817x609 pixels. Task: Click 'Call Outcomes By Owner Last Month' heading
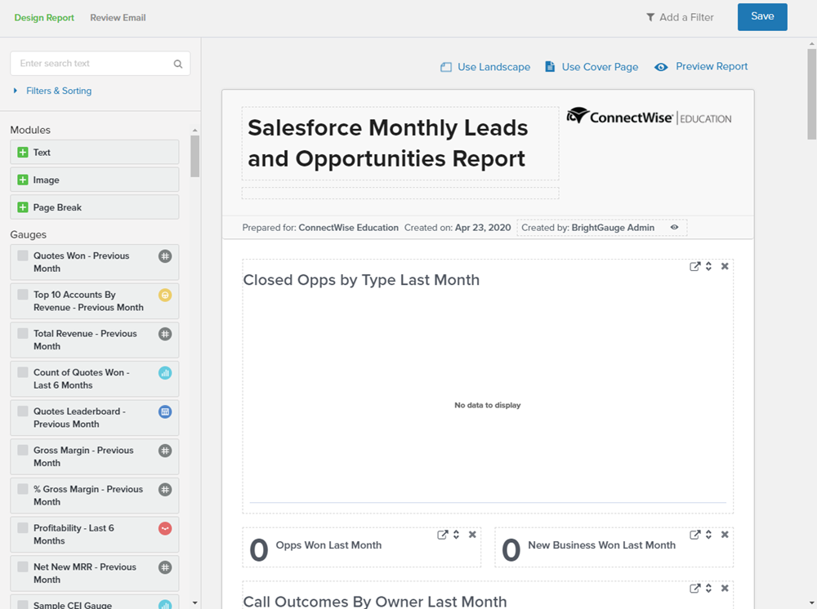click(375, 601)
